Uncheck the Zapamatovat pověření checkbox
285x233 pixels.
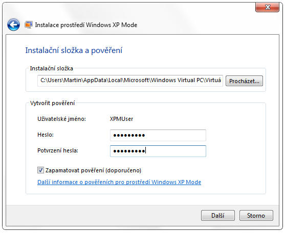click(x=40, y=170)
